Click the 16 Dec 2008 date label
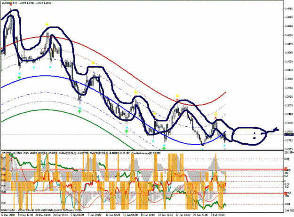Screen dimensions: 294x217 [8, 215]
